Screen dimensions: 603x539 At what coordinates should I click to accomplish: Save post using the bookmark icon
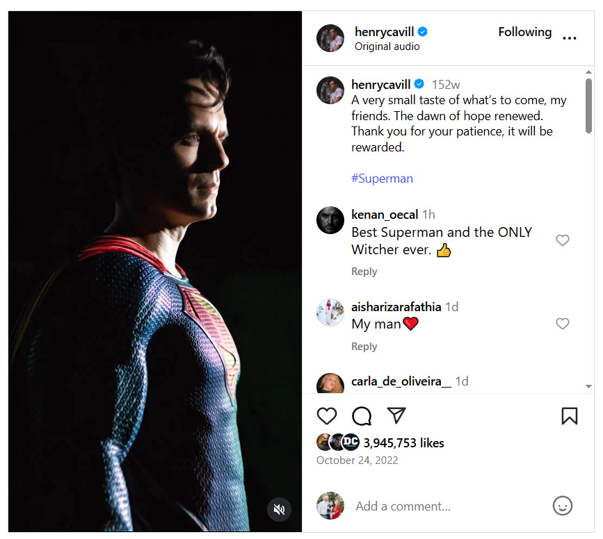pos(569,415)
